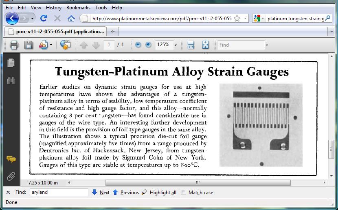This screenshot has width=338, height=210.
Task: Open the Edit menu
Action: (x=22, y=8)
